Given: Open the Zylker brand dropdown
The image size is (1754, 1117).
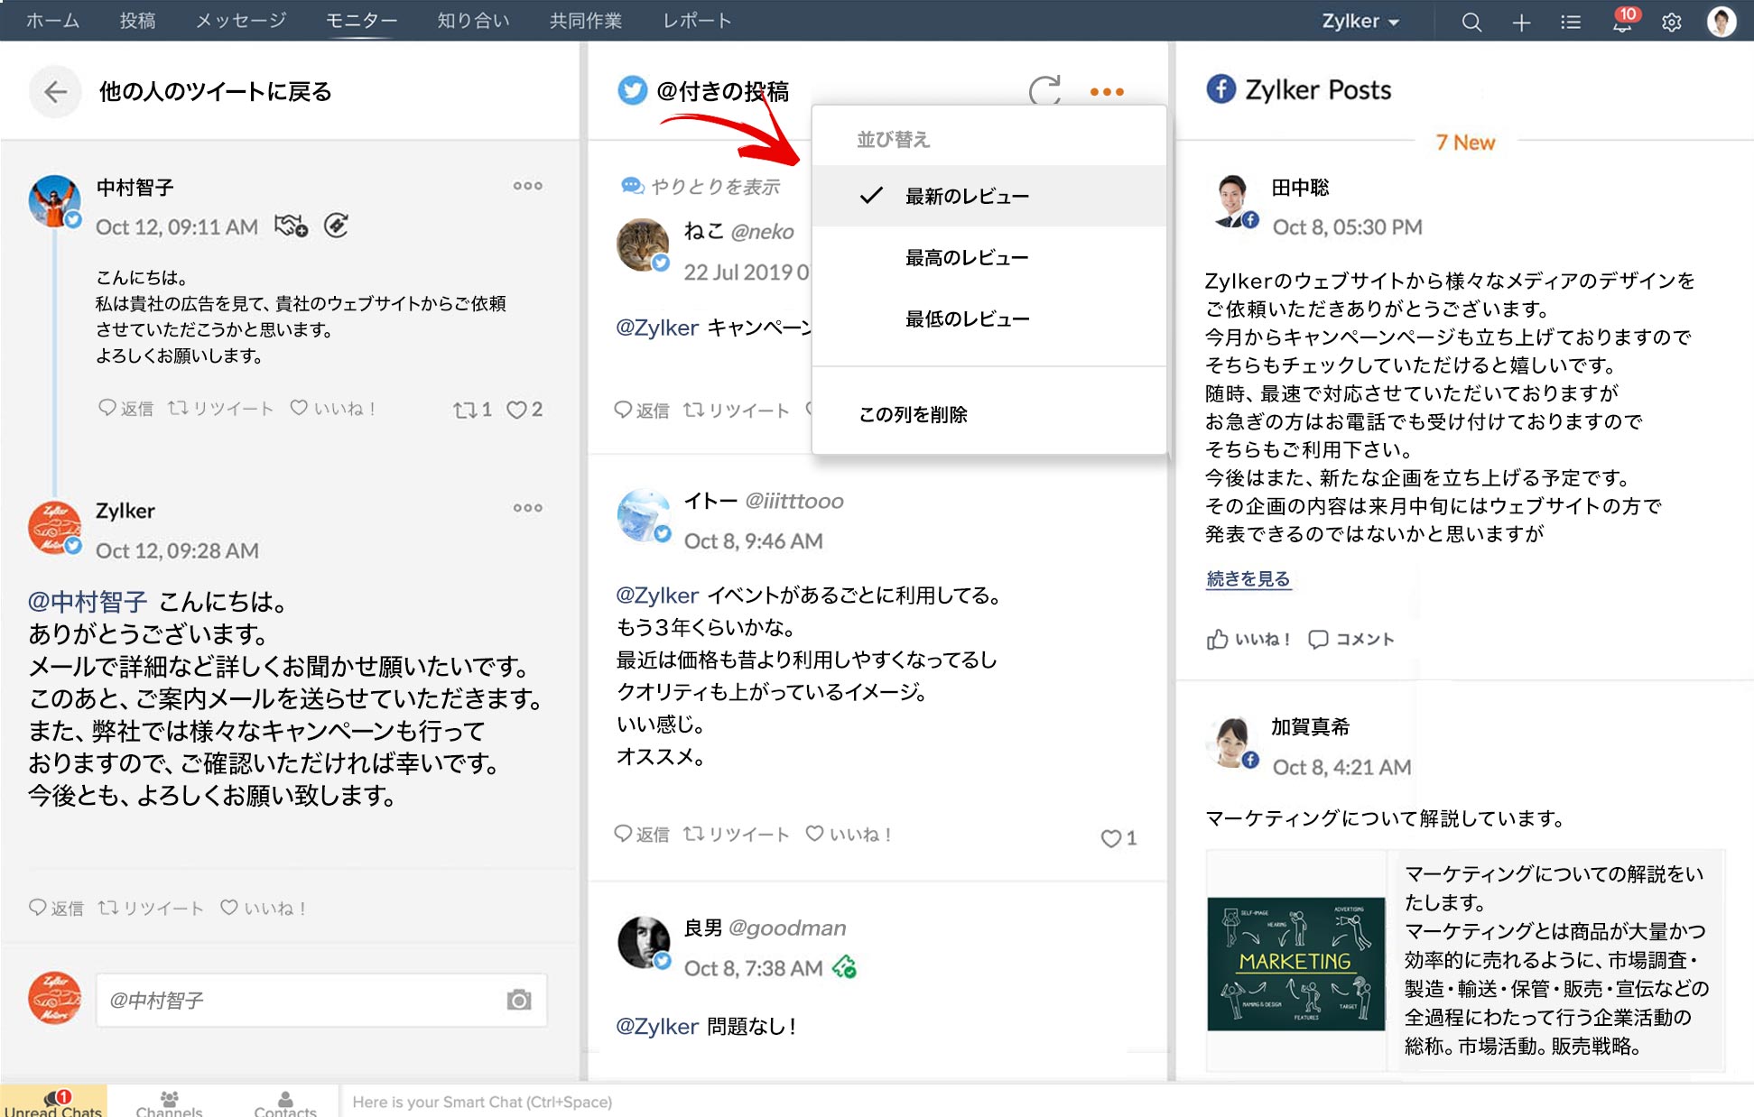Looking at the screenshot, I should 1360,22.
